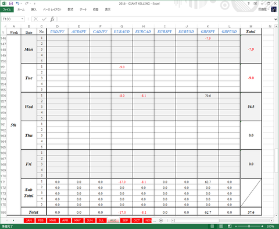279x229 pixels.
Task: Open the Page Layout ribbon tab
Action: 52,9
